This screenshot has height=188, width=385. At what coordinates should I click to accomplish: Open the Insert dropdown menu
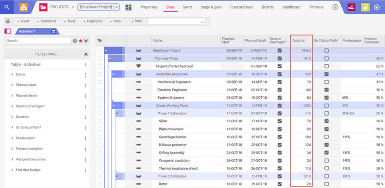point(23,21)
